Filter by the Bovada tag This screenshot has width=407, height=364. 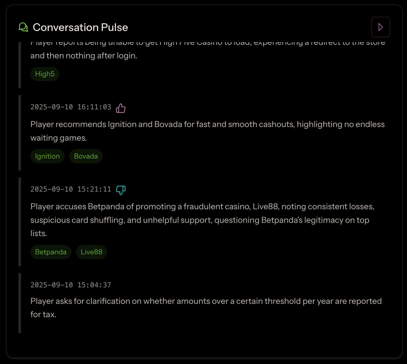[86, 156]
